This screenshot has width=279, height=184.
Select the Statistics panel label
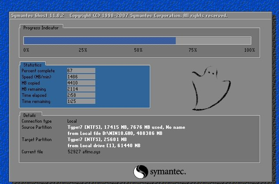[33, 65]
